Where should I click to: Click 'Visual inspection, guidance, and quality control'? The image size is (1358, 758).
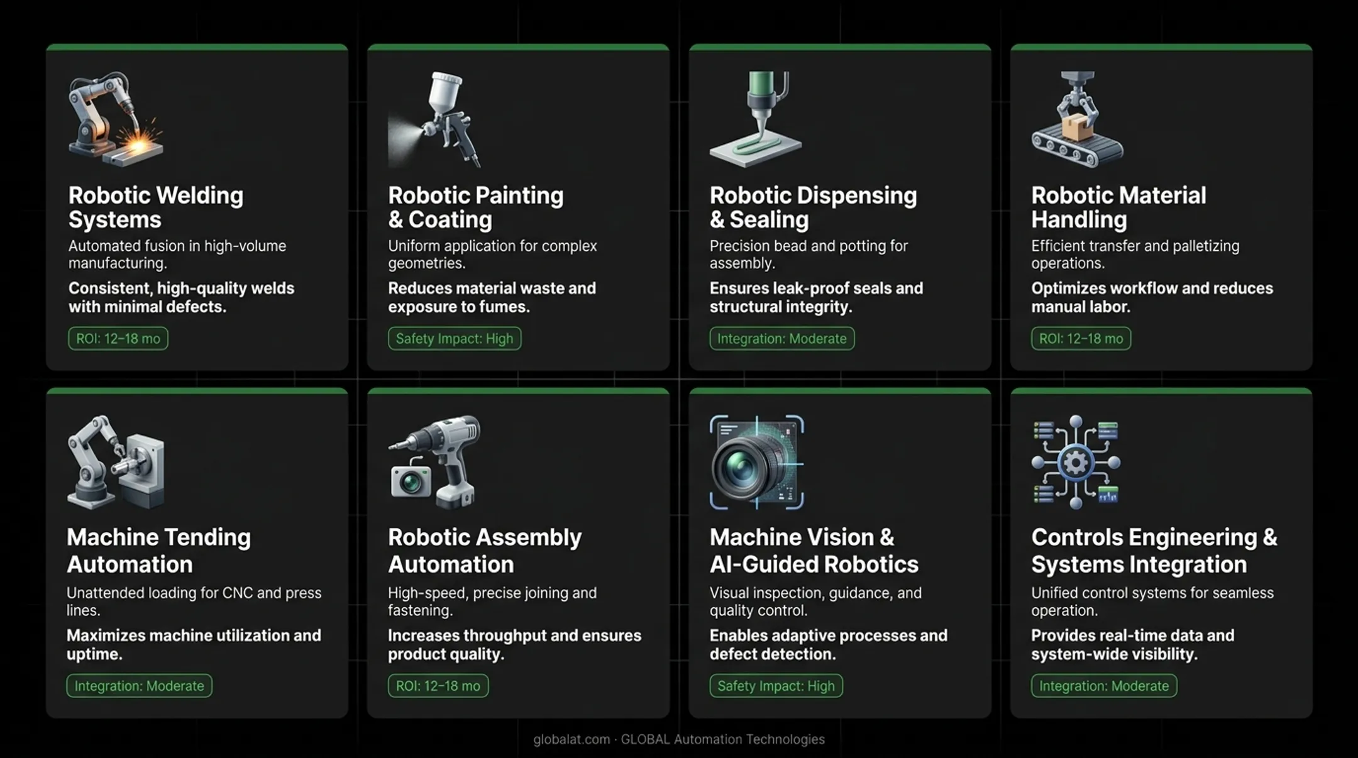click(815, 601)
